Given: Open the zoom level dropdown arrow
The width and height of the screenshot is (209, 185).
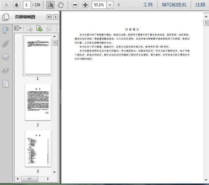Looking at the screenshot, I should pyautogui.click(x=110, y=5).
